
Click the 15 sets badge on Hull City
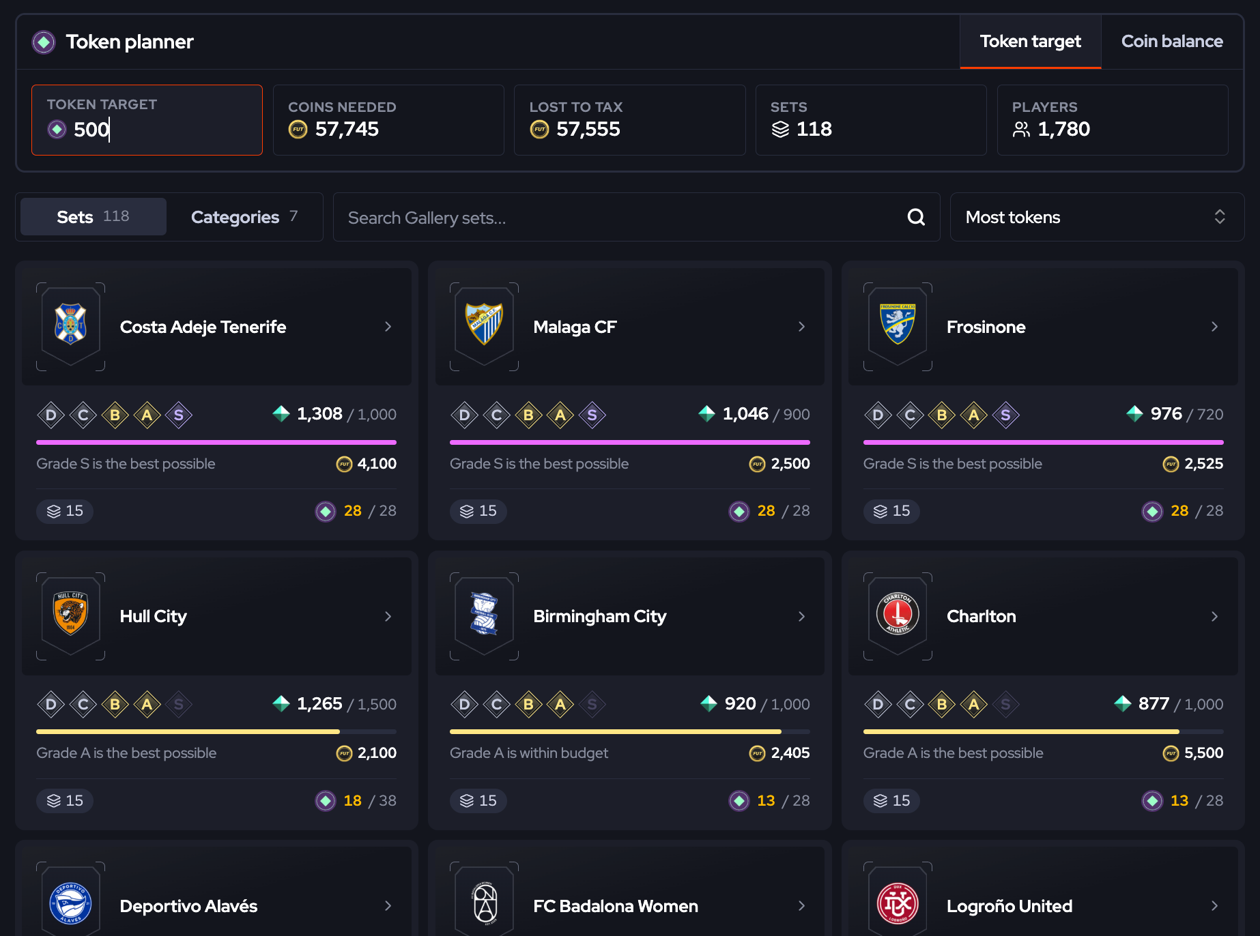(x=65, y=800)
